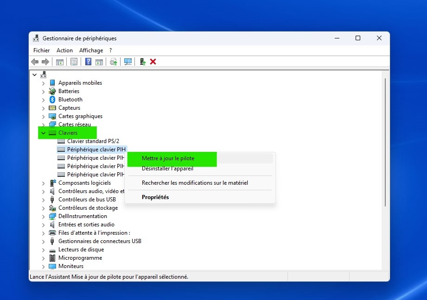427x300 pixels.
Task: Choose Mettre à jour le pilote
Action: coord(168,158)
